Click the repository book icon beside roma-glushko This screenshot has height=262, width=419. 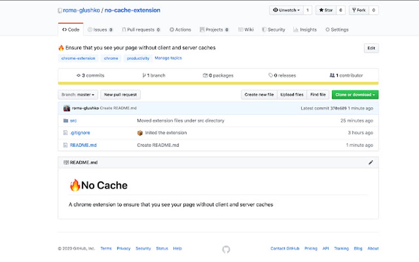(59, 10)
